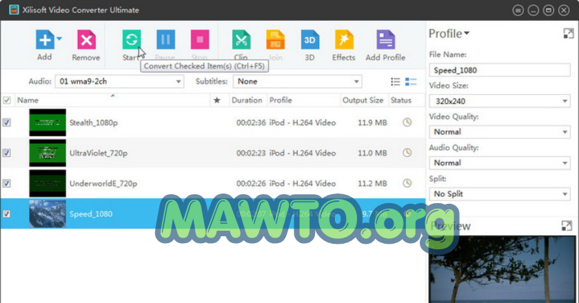Select the file name Speed_1080 in list
Screen dimensions: 579x303
point(91,214)
